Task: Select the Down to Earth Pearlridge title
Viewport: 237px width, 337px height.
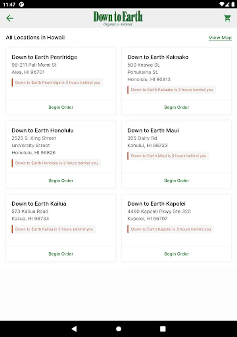Action: pyautogui.click(x=45, y=57)
